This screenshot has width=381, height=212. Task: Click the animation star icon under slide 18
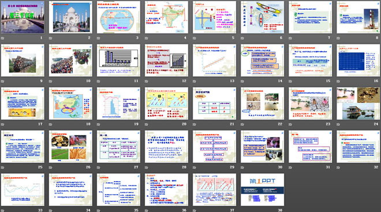tap(51, 124)
